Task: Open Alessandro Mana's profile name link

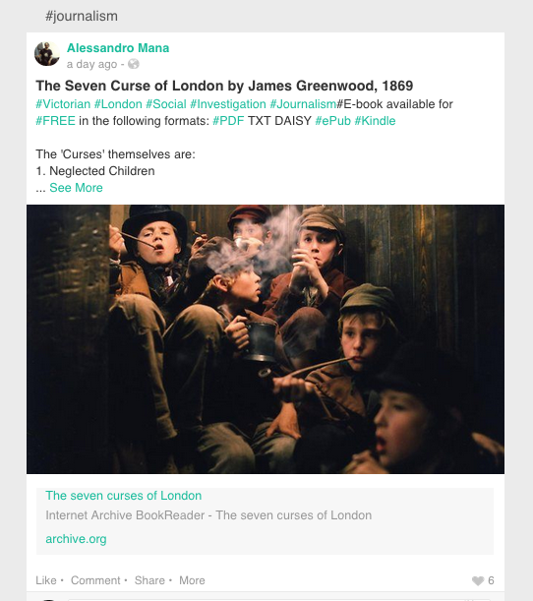Action: (118, 48)
